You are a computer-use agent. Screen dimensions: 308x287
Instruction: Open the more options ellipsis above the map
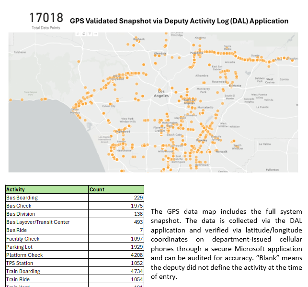96,34
